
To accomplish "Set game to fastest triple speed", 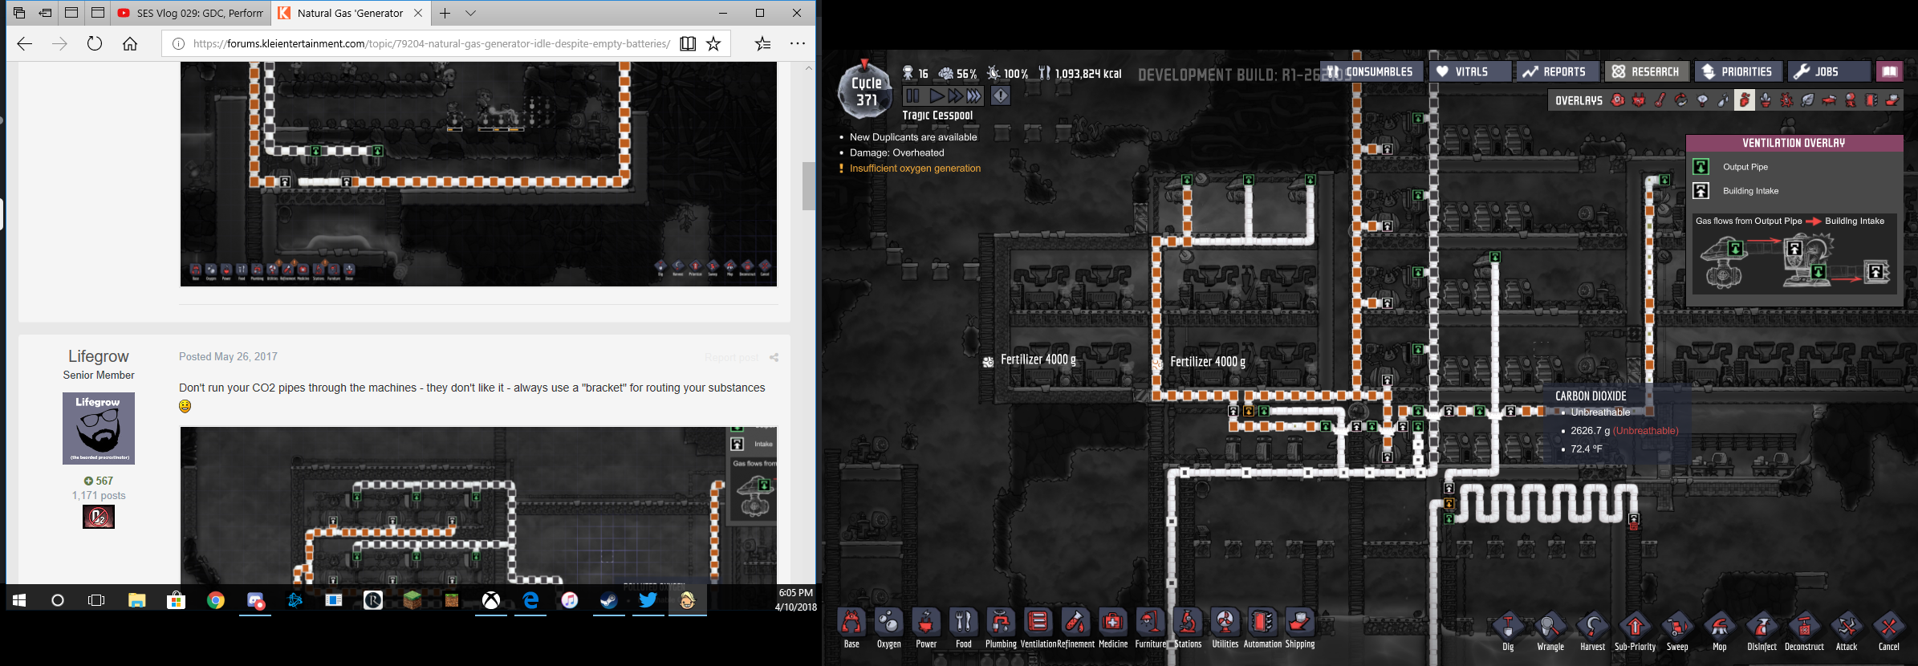I will 973,95.
